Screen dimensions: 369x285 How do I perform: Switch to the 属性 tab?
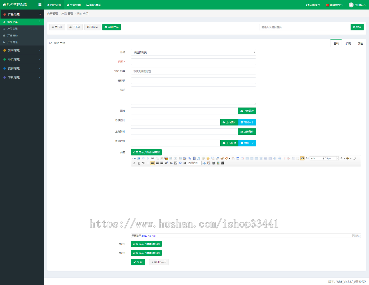pyautogui.click(x=360, y=43)
